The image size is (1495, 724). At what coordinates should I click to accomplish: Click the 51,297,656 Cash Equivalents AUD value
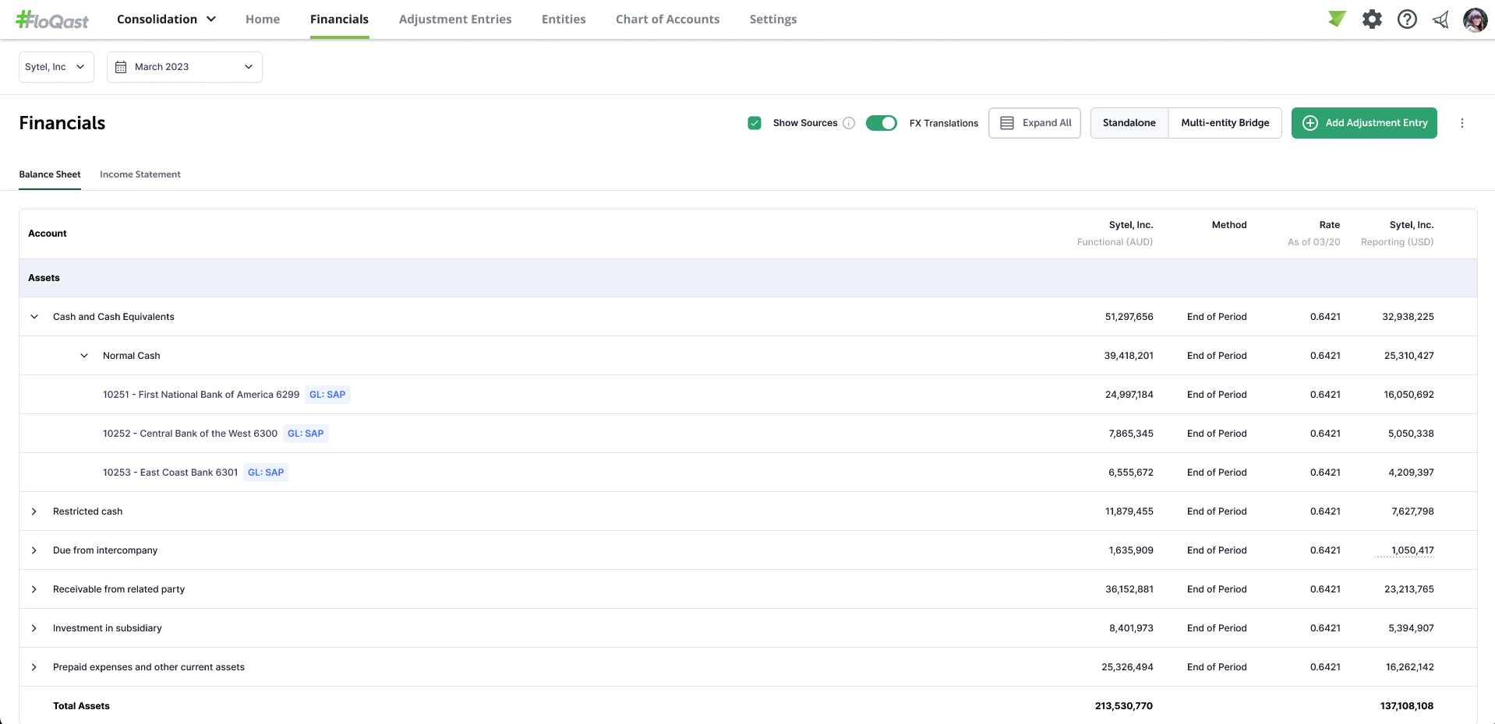(x=1129, y=317)
